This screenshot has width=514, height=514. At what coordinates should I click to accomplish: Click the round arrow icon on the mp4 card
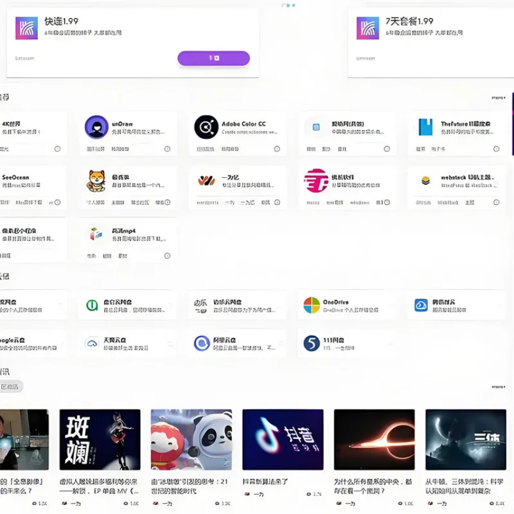click(x=167, y=256)
